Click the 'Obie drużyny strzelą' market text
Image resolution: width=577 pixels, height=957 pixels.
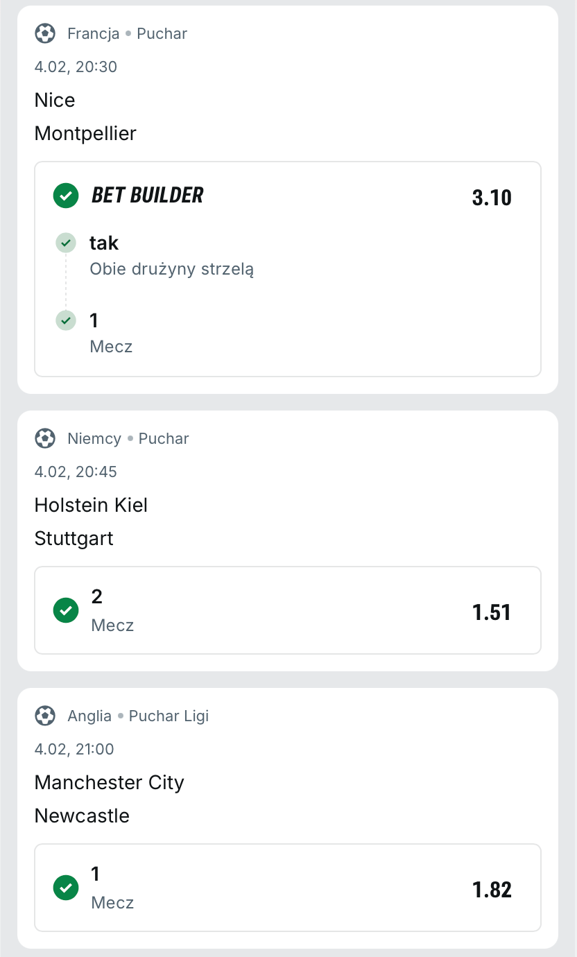171,269
